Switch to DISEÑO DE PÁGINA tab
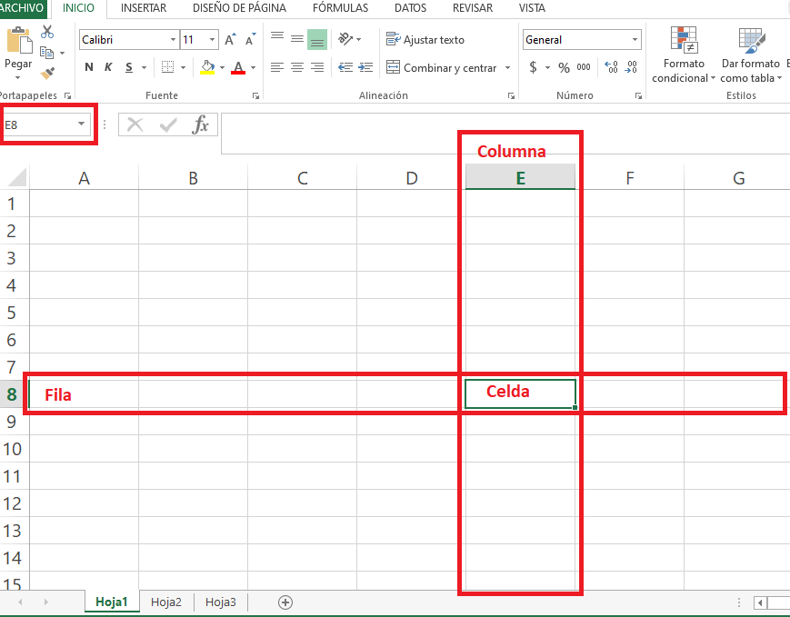 pyautogui.click(x=239, y=8)
